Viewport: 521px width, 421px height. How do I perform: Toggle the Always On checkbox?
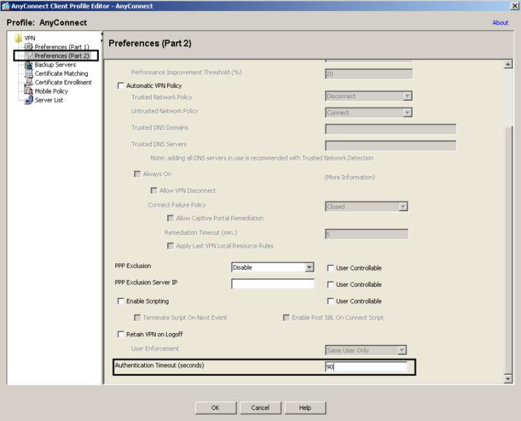pos(138,174)
